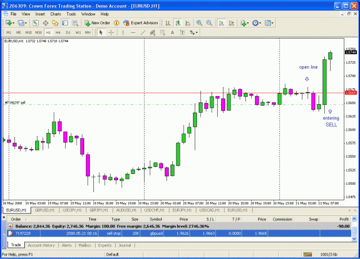Open the Alerts terminal tab
The width and height of the screenshot is (360, 259).
pos(67,245)
